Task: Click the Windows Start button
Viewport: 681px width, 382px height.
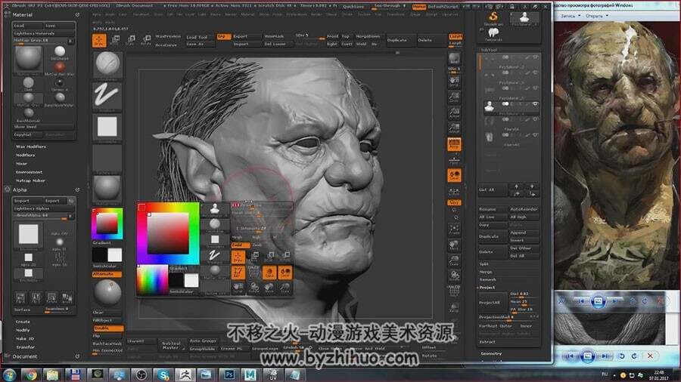Action: coord(9,374)
